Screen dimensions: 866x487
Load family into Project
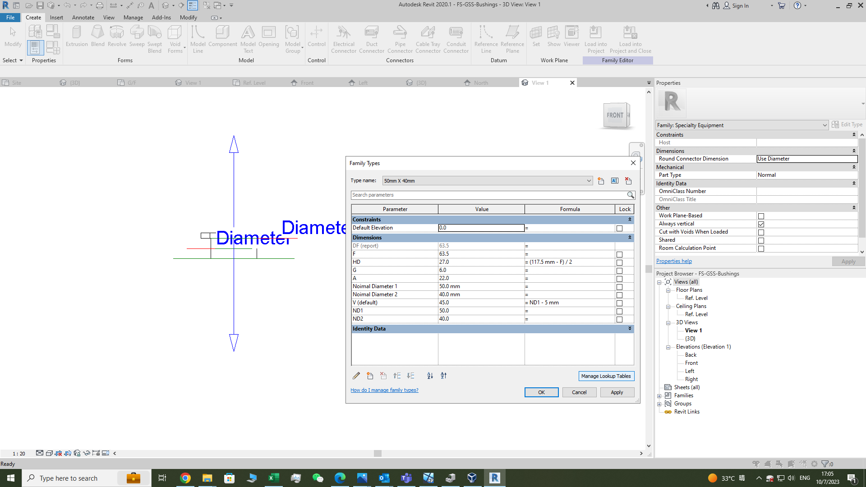tap(596, 38)
